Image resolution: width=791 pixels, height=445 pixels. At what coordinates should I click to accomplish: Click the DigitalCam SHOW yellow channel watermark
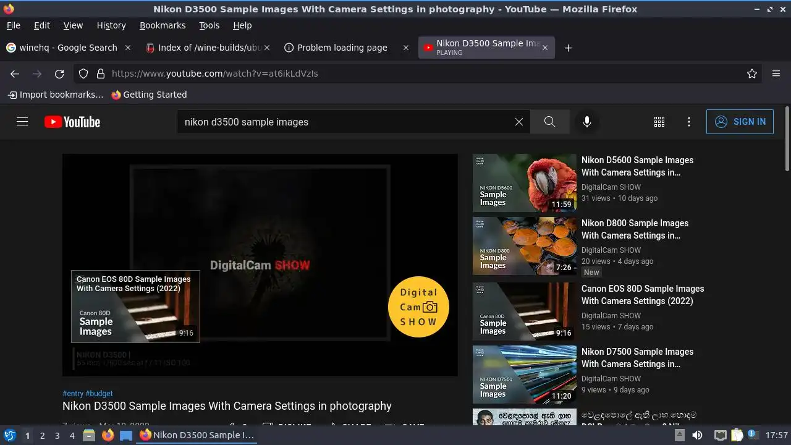pyautogui.click(x=418, y=307)
